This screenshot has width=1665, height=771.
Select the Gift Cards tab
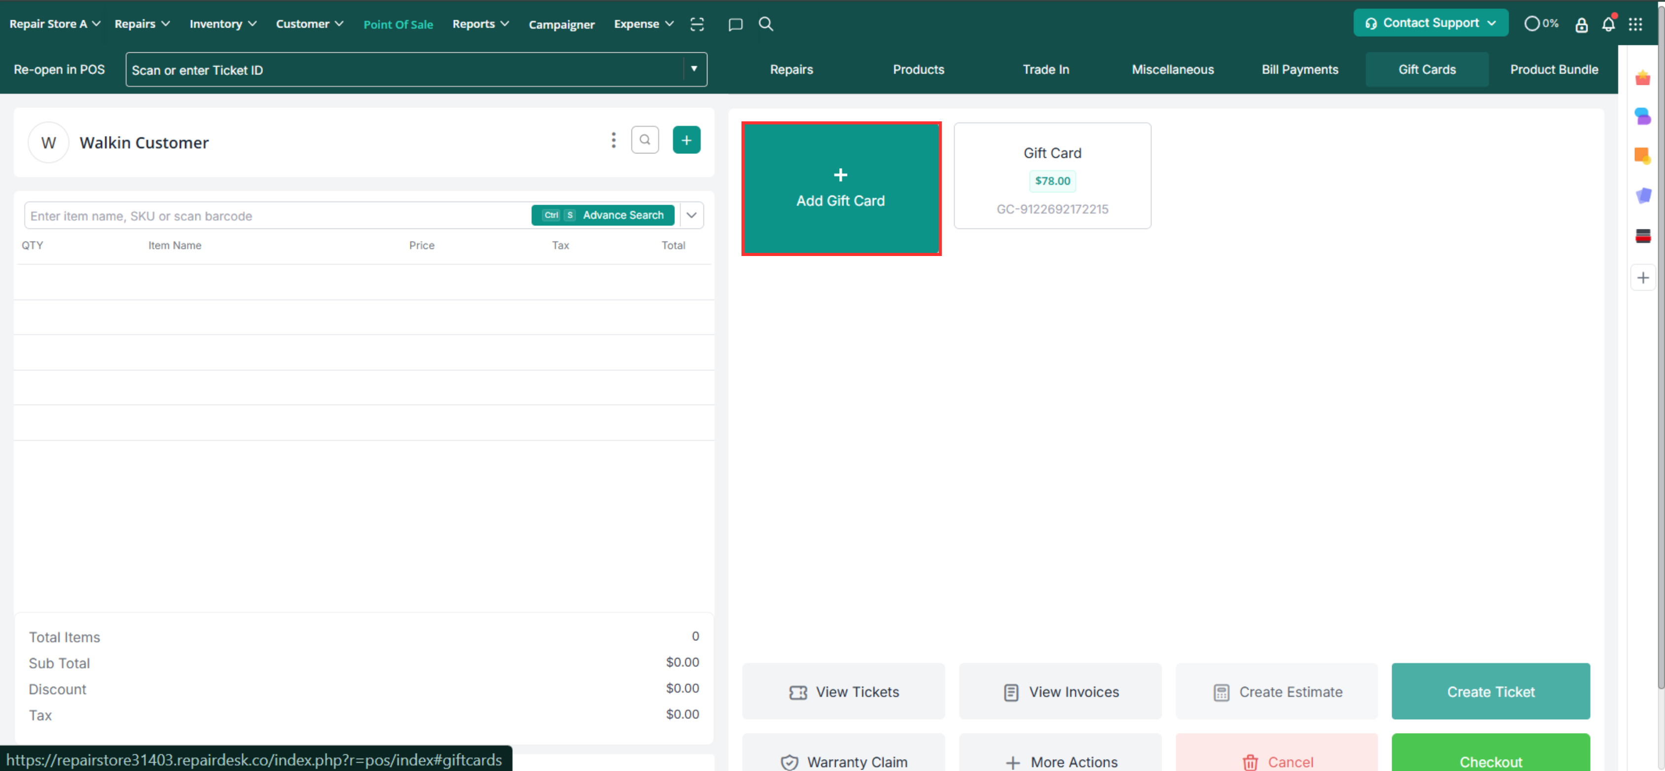(1427, 69)
